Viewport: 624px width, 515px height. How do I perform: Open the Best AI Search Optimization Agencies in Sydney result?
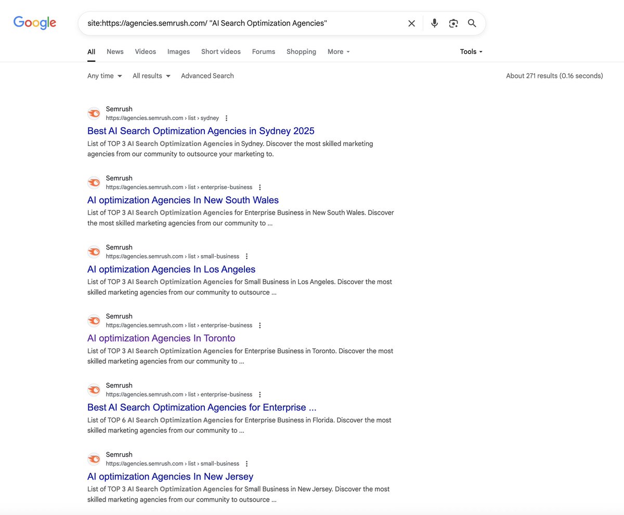pos(201,130)
